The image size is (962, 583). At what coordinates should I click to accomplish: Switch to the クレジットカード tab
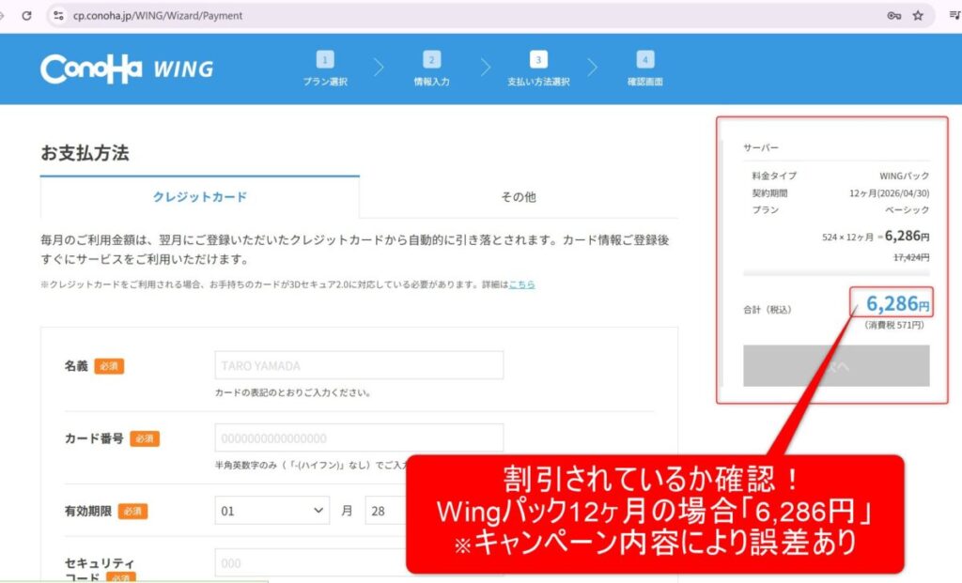pyautogui.click(x=200, y=197)
